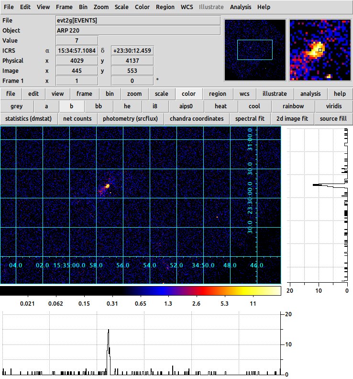353x379 pixels.
Task: Run the 2d image fit analysis
Action: coord(292,119)
